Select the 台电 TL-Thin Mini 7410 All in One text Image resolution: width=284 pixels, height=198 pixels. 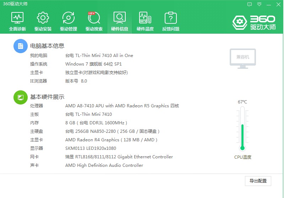coord(99,56)
